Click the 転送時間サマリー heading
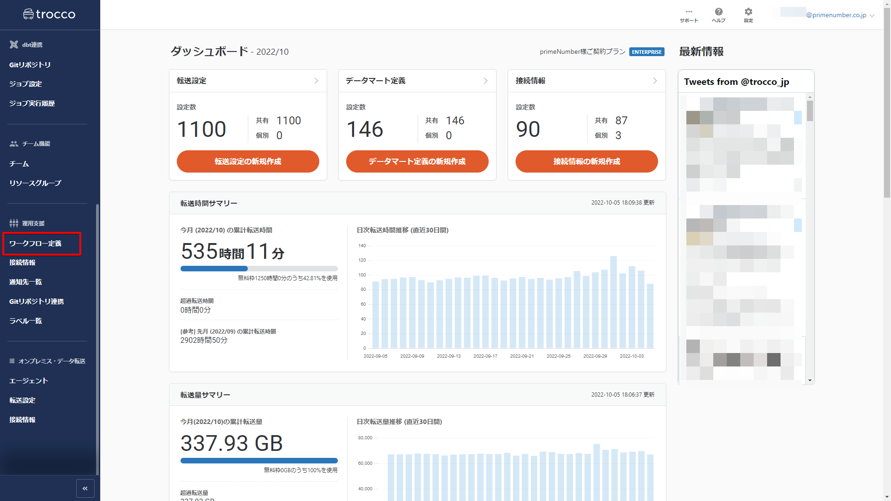Screen dimensions: 891x501 [209, 203]
